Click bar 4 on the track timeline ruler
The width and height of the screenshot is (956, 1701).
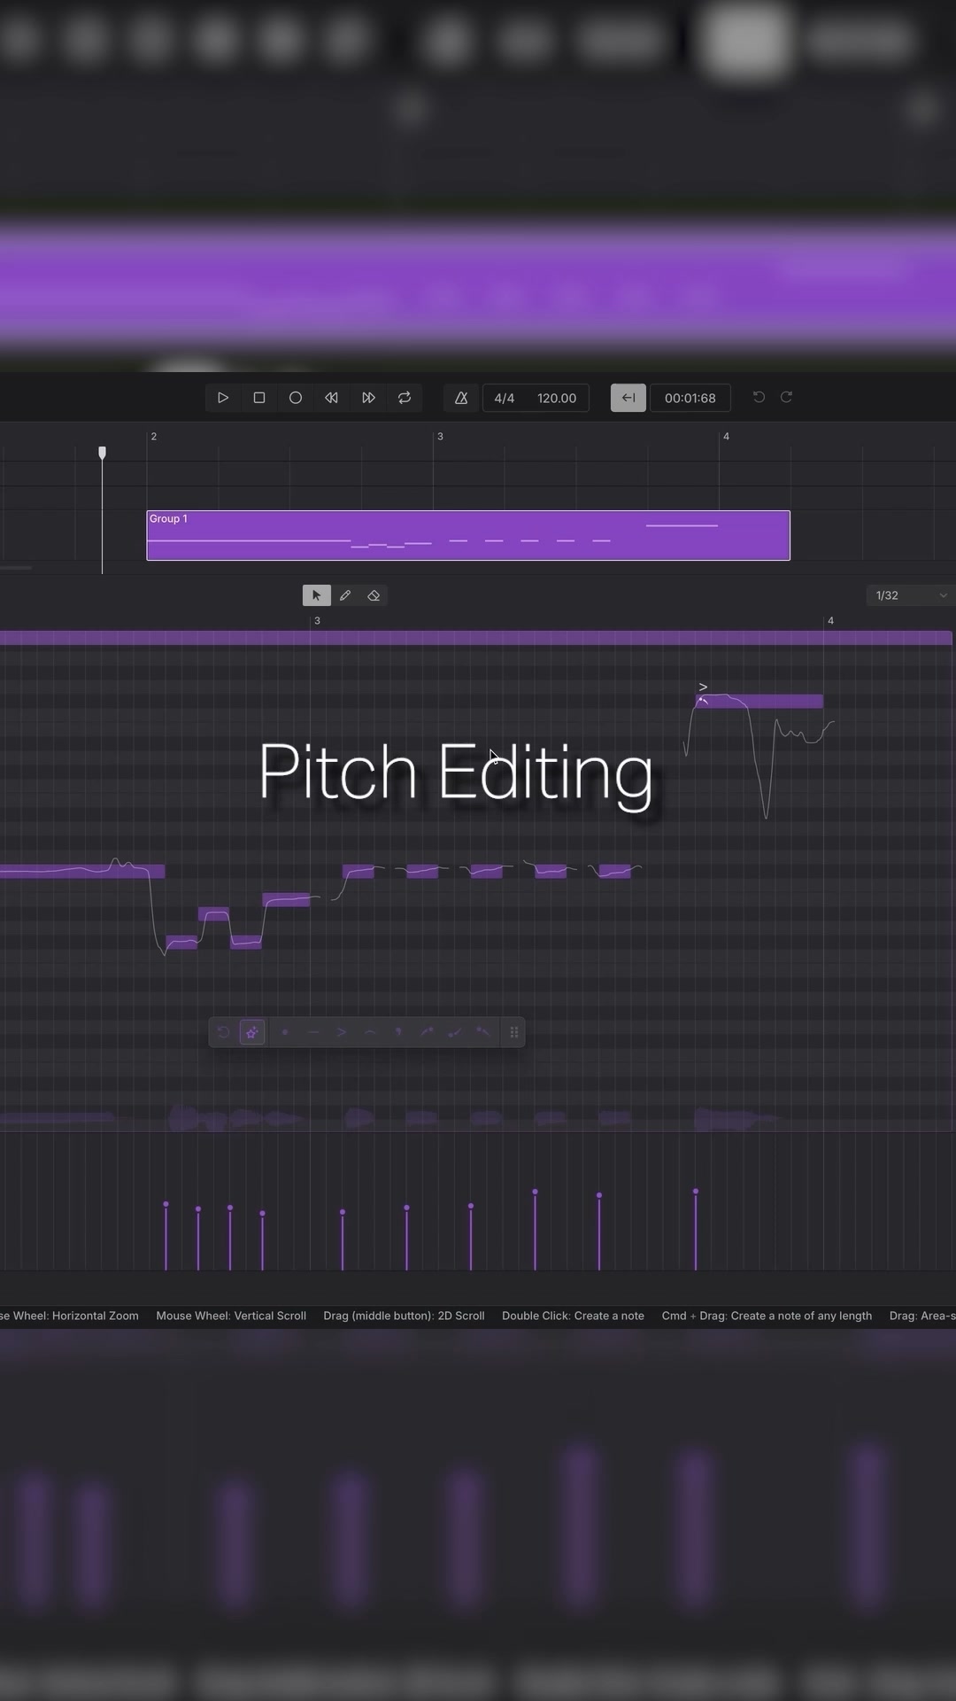click(x=726, y=436)
